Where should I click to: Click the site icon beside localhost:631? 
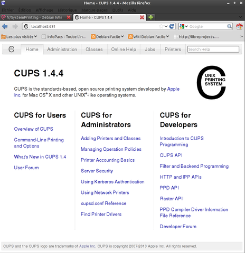coord(26,26)
